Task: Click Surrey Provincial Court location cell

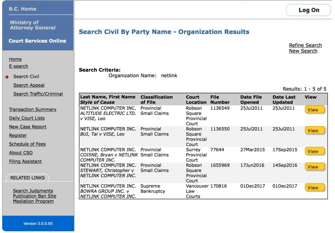Action: (x=196, y=155)
